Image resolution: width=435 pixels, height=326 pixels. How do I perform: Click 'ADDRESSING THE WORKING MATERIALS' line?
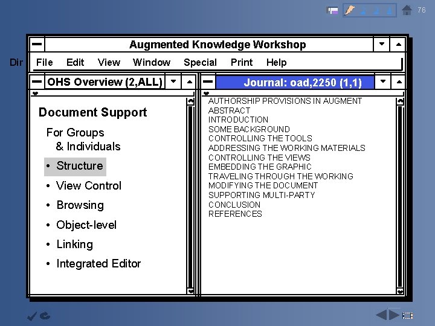point(286,148)
